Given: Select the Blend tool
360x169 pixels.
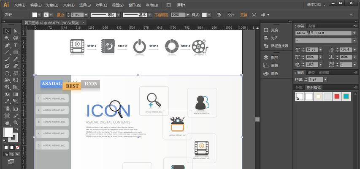Looking at the screenshot, I should [16, 101].
